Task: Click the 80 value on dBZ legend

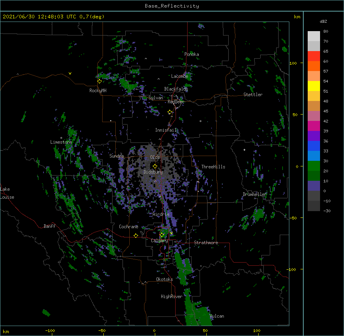Action: (x=326, y=32)
